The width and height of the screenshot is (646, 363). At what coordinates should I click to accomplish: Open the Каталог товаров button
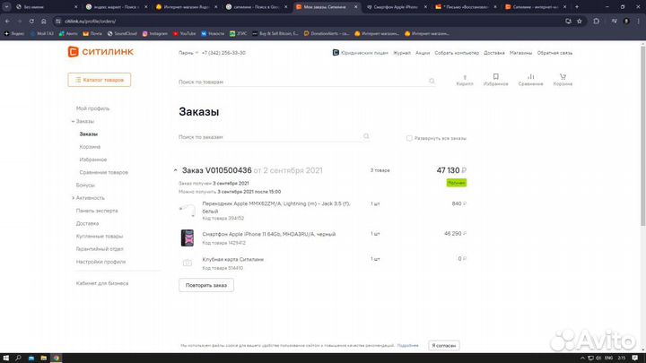[x=100, y=80]
